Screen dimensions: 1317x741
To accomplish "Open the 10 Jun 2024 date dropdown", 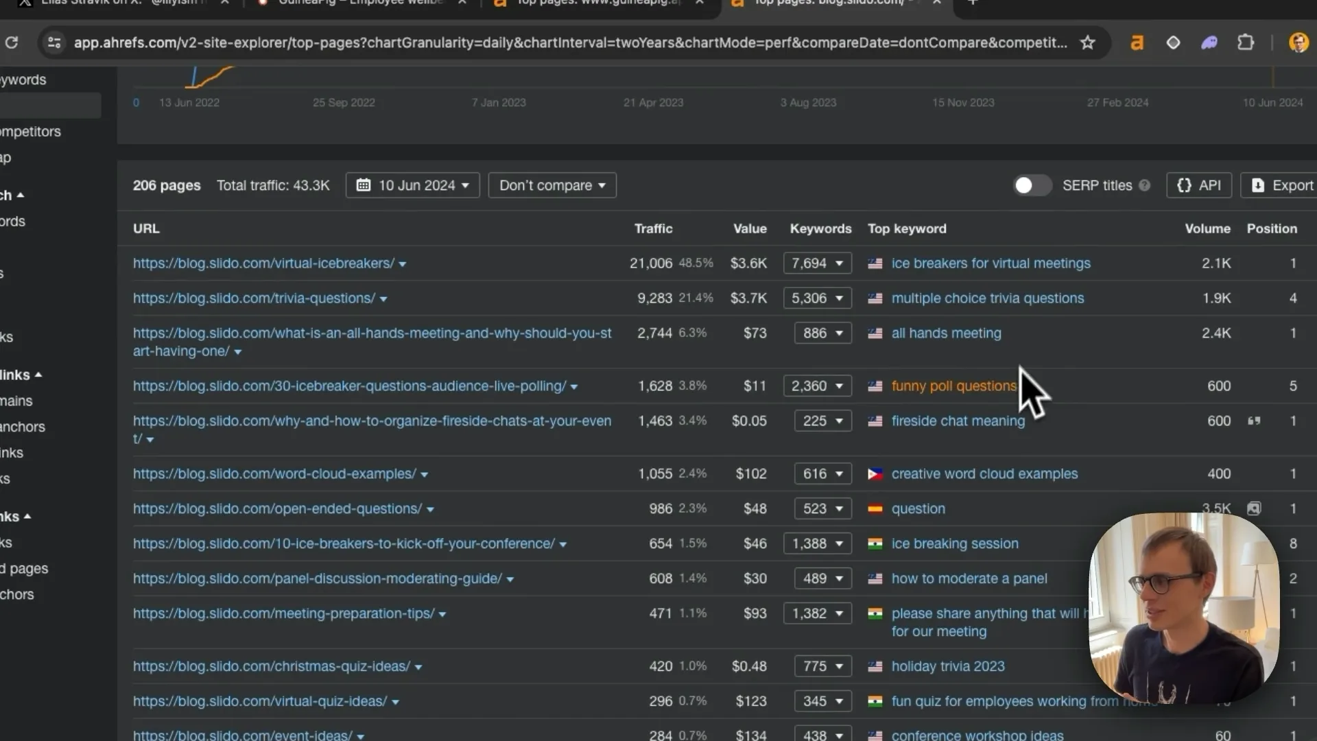I will [x=412, y=185].
